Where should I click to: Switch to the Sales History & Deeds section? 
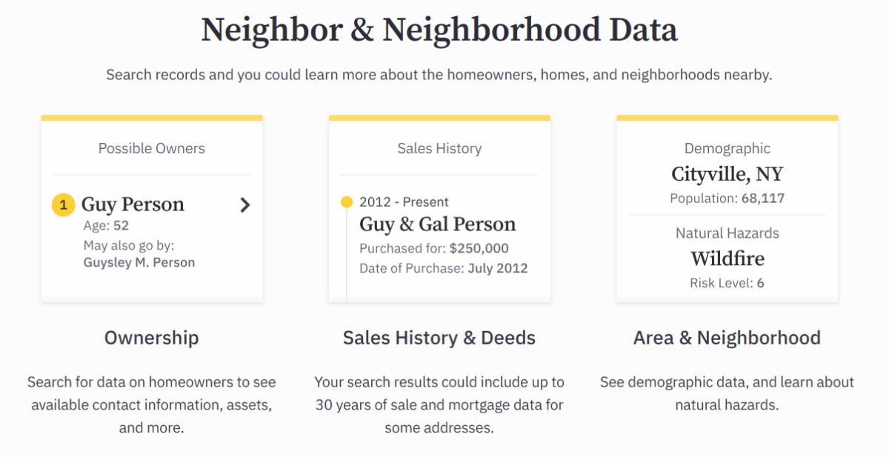439,338
